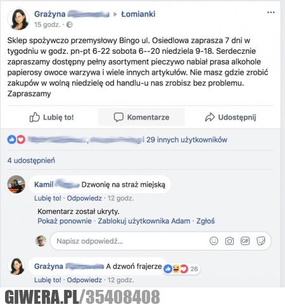The height and width of the screenshot is (307, 285).
Task: Open the three-dot post options menu
Action: (271, 13)
